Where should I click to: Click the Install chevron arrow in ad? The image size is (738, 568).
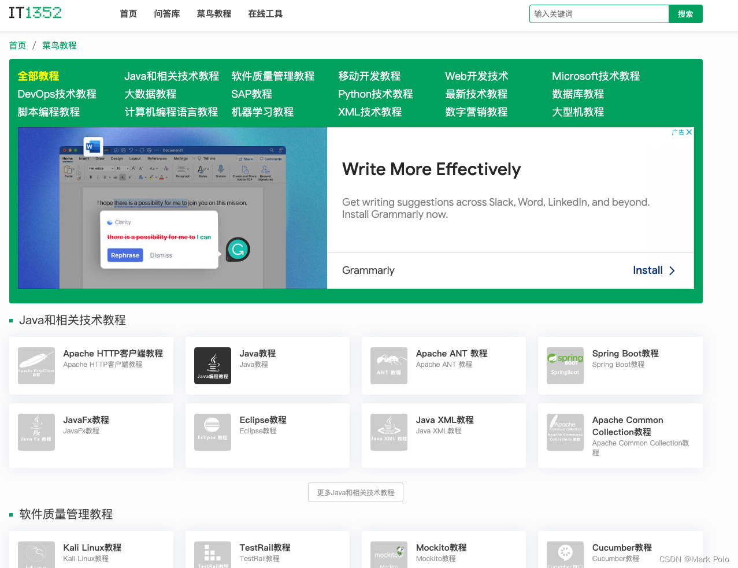pos(672,270)
